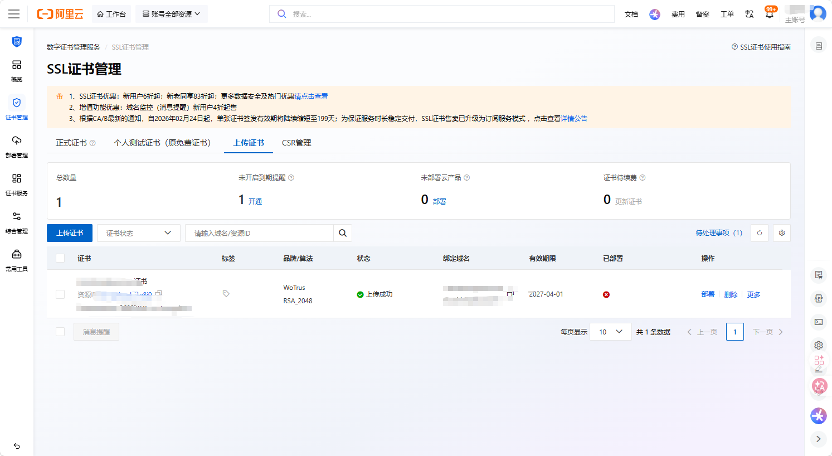The width and height of the screenshot is (832, 456).
Task: Go to page 1 in pagination
Action: pos(735,332)
